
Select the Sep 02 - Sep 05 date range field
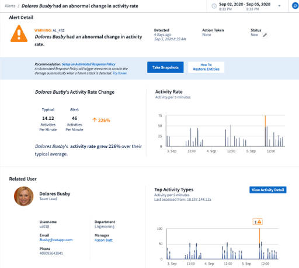(245, 6)
